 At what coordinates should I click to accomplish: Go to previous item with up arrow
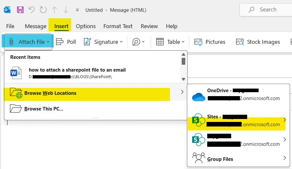tap(54, 10)
